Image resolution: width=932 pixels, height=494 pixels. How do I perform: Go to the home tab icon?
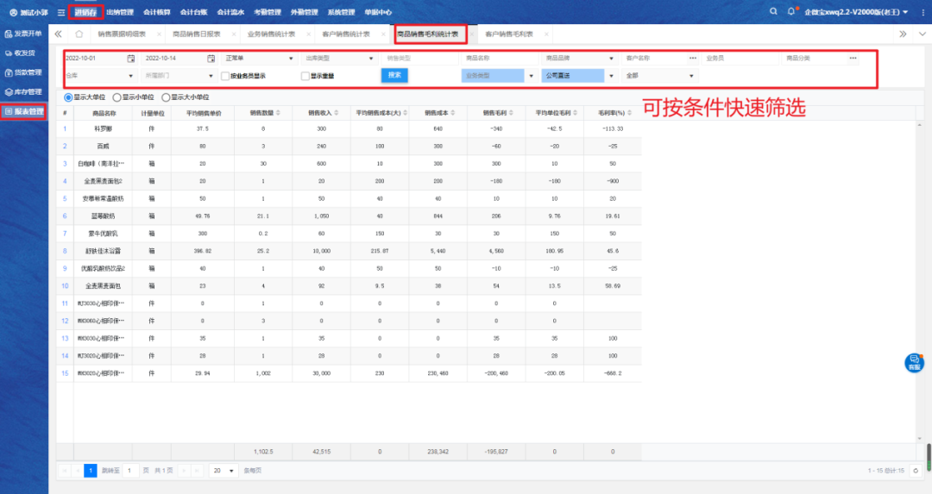79,34
